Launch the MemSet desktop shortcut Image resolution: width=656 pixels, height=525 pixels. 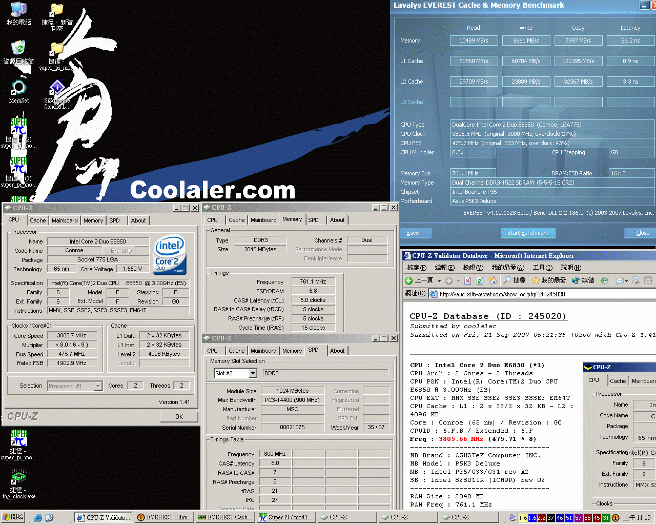[19, 91]
